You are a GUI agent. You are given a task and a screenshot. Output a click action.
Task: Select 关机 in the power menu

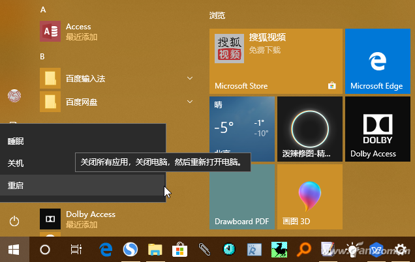click(83, 163)
